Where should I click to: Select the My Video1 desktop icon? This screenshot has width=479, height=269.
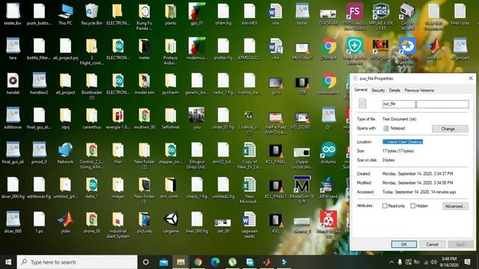(302, 49)
